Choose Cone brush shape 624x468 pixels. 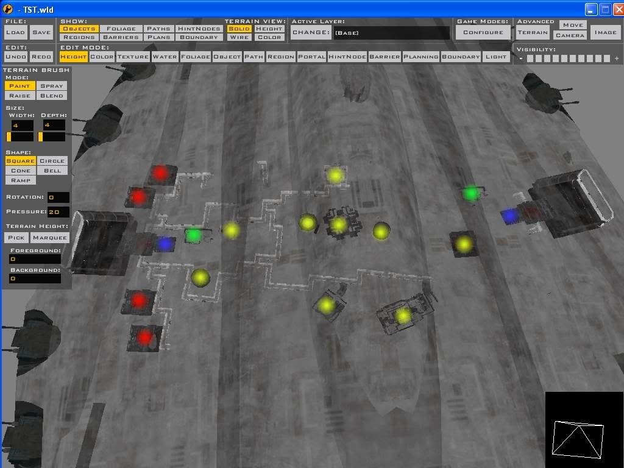pos(20,171)
